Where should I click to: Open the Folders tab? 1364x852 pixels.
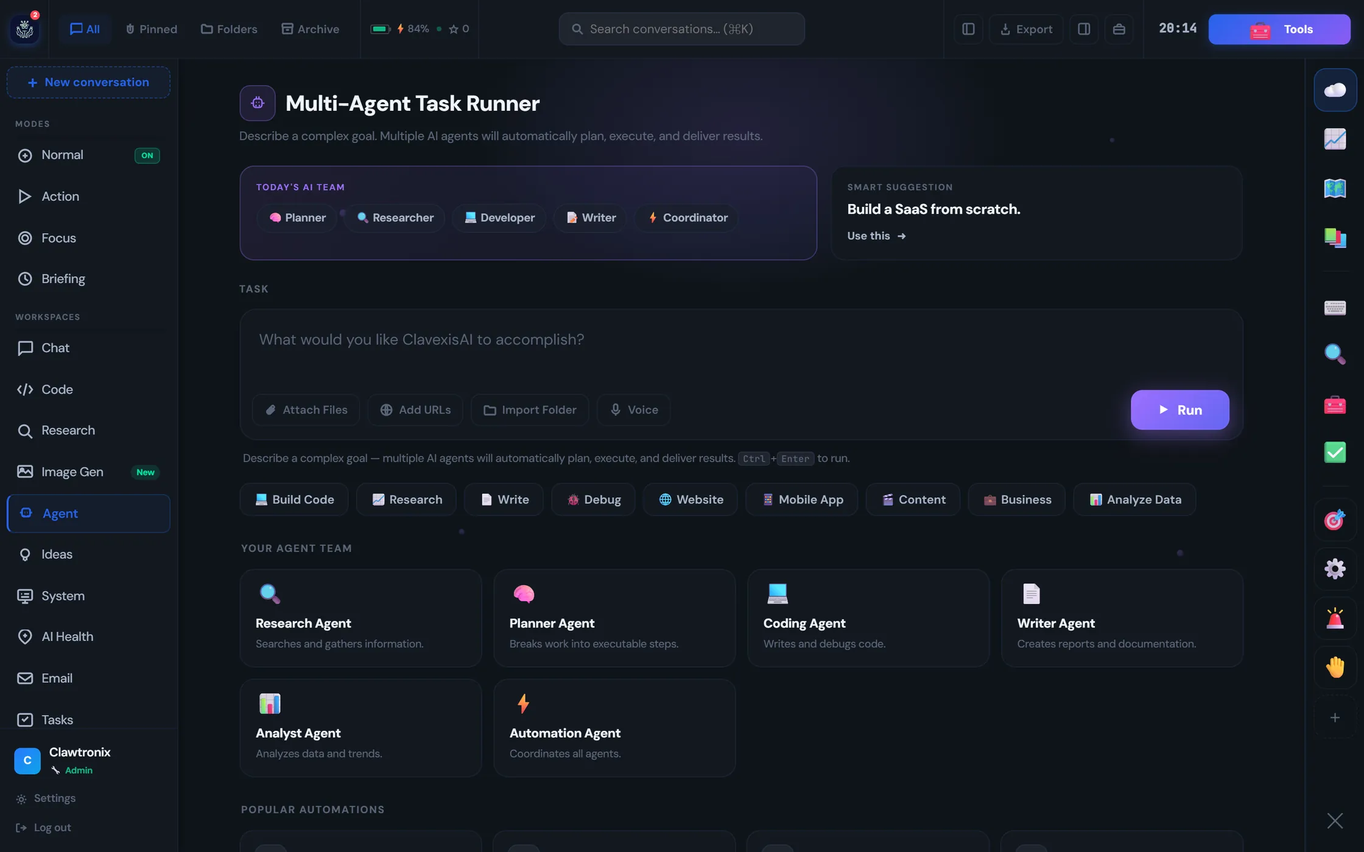pos(229,29)
